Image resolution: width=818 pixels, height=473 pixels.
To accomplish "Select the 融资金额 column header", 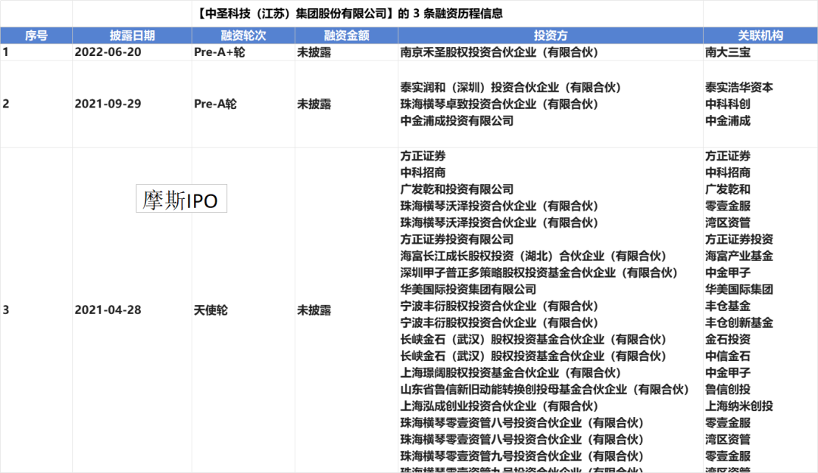I will (346, 36).
